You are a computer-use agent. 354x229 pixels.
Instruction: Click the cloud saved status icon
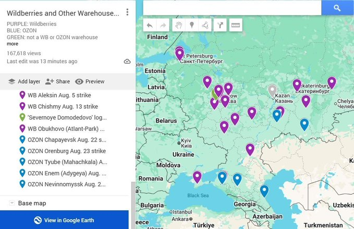pyautogui.click(x=127, y=61)
